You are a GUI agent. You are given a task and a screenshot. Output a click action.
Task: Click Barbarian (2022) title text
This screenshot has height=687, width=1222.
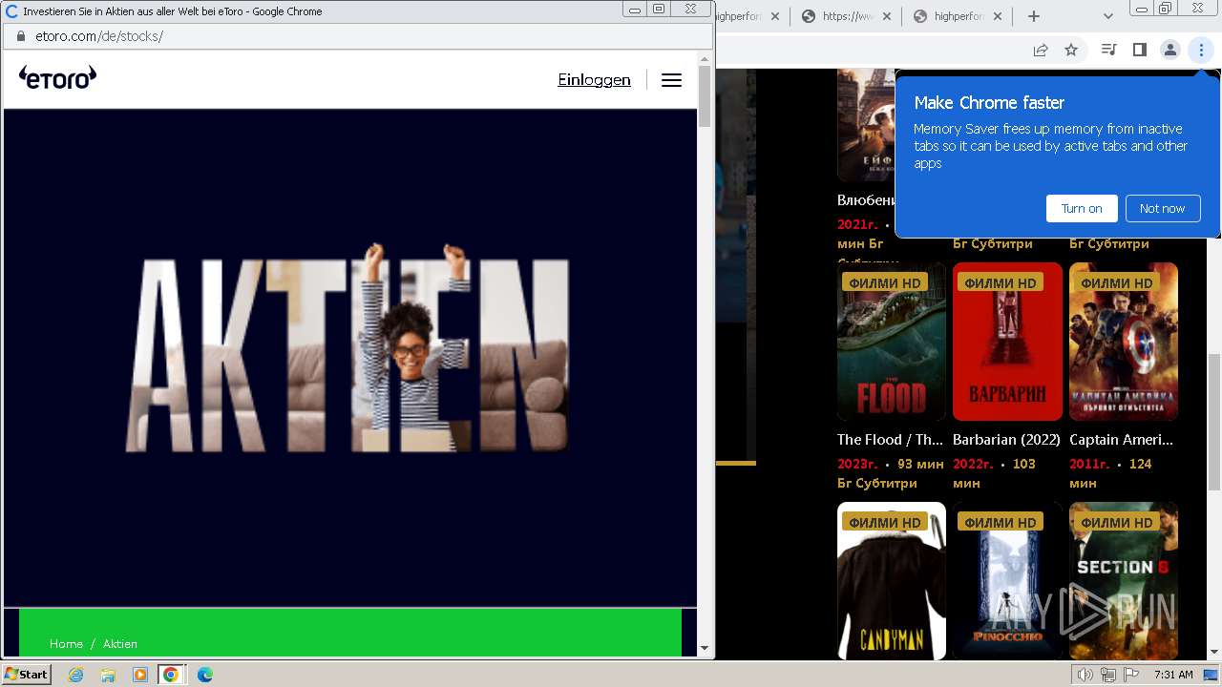point(1006,440)
